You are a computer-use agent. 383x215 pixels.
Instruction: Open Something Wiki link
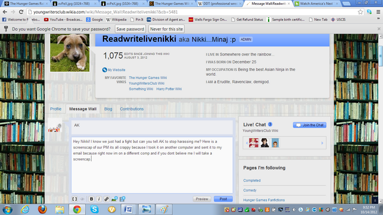(x=141, y=89)
